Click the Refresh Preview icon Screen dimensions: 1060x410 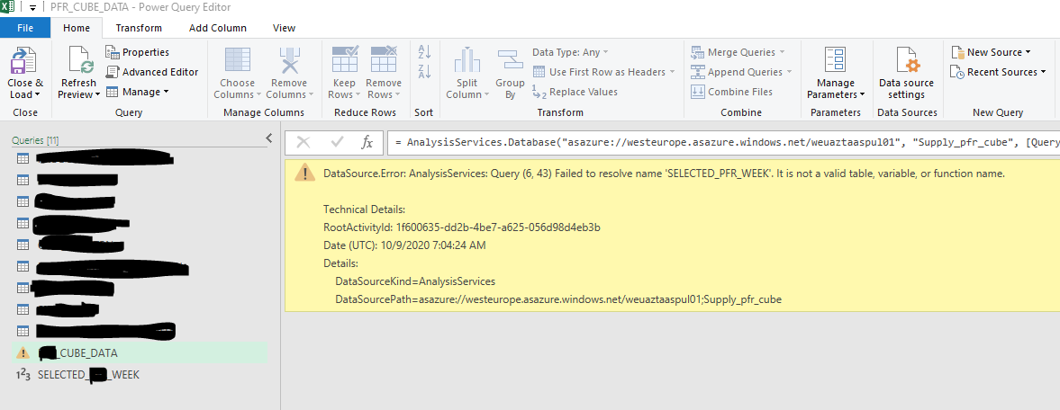(79, 61)
